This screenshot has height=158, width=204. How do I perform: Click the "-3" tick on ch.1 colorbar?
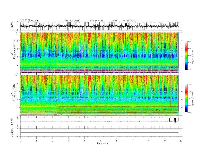[190, 42]
